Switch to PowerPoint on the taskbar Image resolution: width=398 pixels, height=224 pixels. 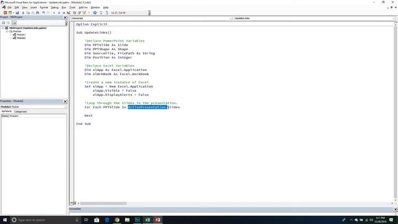click(157, 220)
